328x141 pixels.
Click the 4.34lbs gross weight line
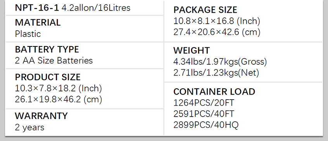click(220, 62)
